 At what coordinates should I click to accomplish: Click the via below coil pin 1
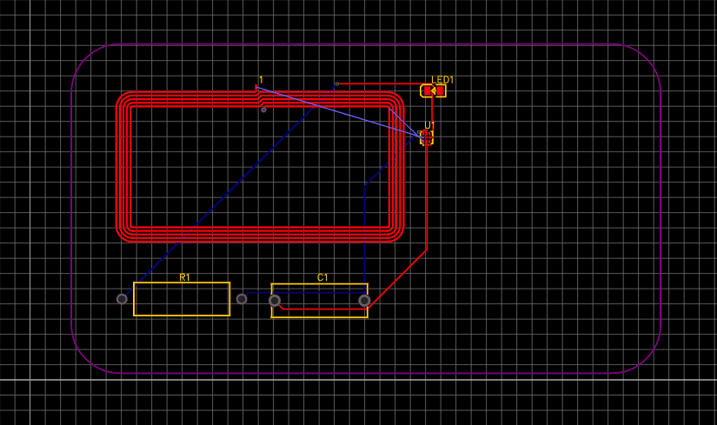(263, 110)
